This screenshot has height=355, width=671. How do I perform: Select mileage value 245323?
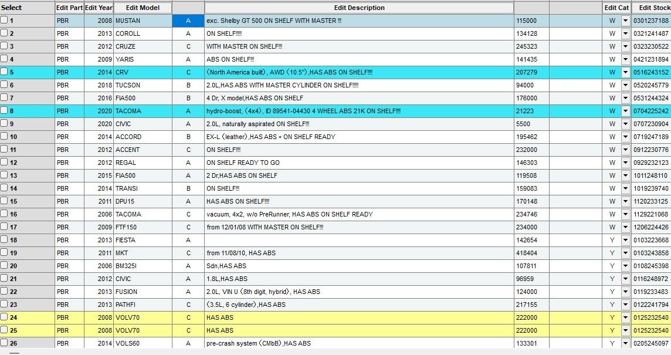click(x=531, y=46)
